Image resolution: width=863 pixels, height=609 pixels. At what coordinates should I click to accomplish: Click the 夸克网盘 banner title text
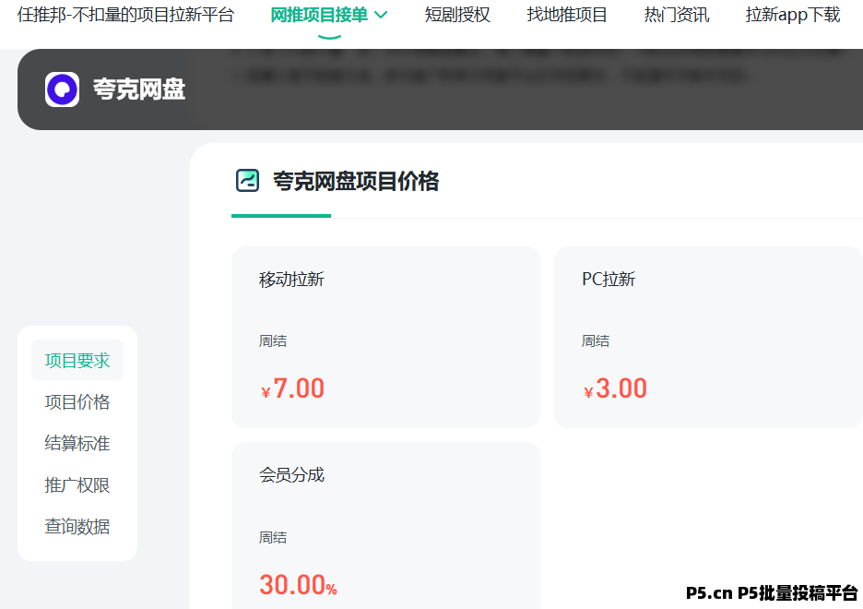click(x=139, y=90)
